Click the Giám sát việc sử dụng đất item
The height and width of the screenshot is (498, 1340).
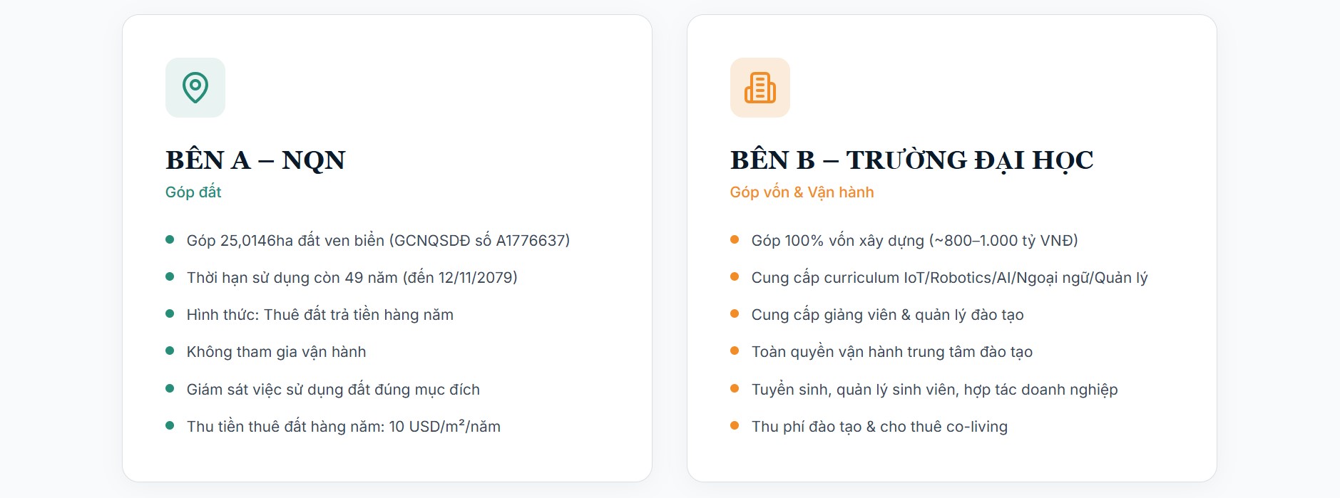[x=333, y=390]
